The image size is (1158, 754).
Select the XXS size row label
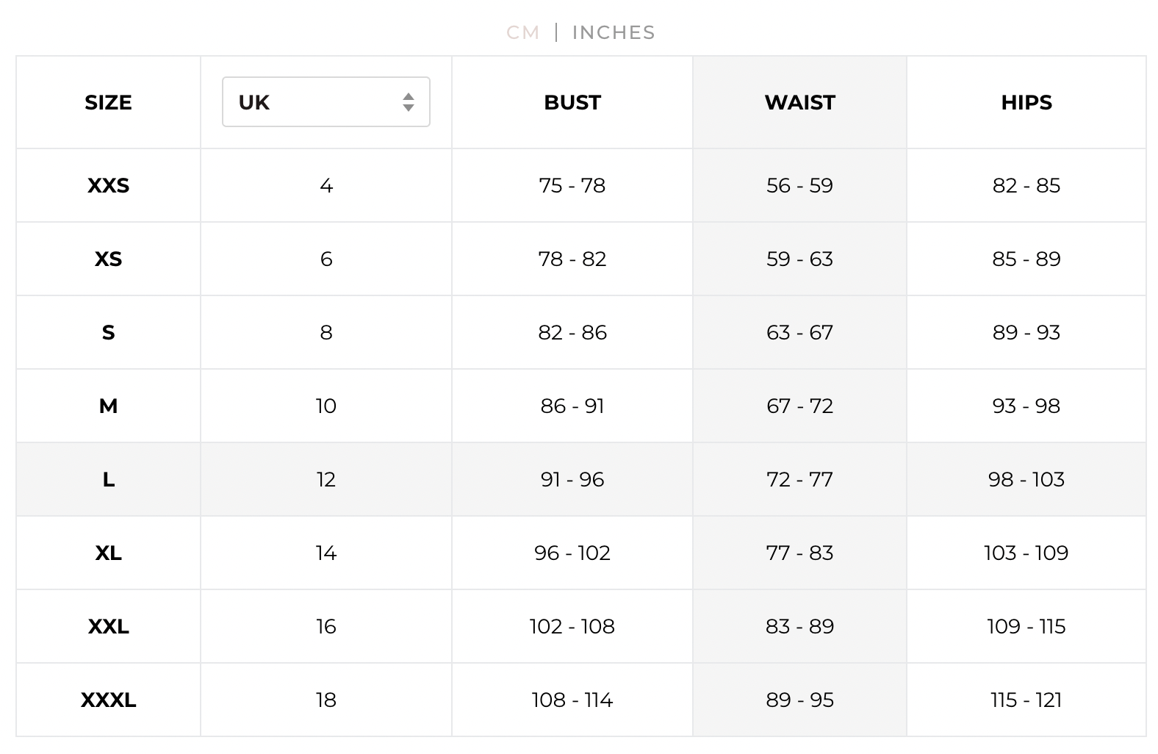point(108,185)
